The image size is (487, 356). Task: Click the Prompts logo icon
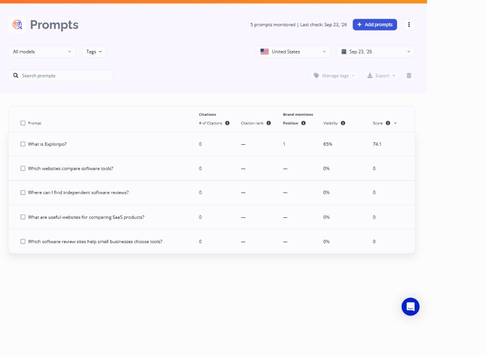click(x=17, y=24)
